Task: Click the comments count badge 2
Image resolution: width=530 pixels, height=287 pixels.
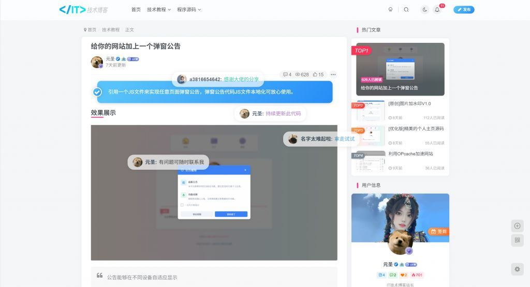Action: [x=393, y=275]
